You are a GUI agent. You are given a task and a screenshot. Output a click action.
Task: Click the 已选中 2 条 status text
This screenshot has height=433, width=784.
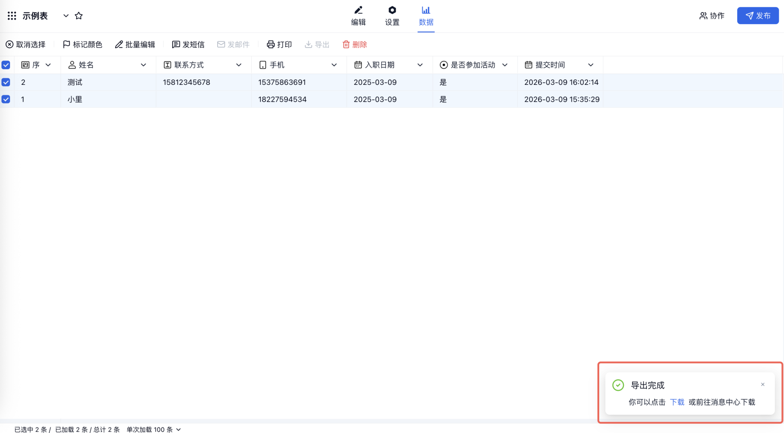tap(31, 430)
